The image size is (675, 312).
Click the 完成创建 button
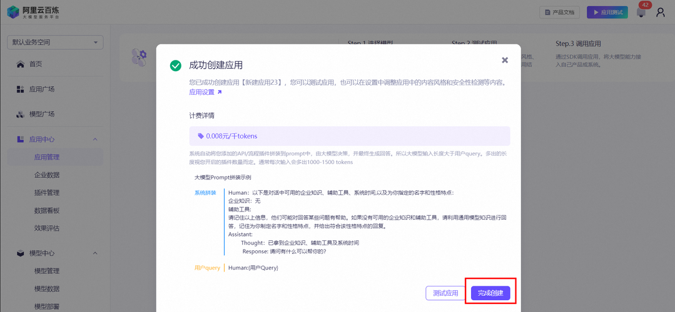[490, 293]
